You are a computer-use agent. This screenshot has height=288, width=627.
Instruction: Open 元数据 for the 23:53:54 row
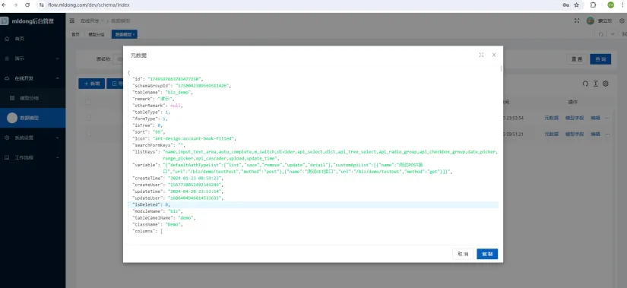(552, 118)
